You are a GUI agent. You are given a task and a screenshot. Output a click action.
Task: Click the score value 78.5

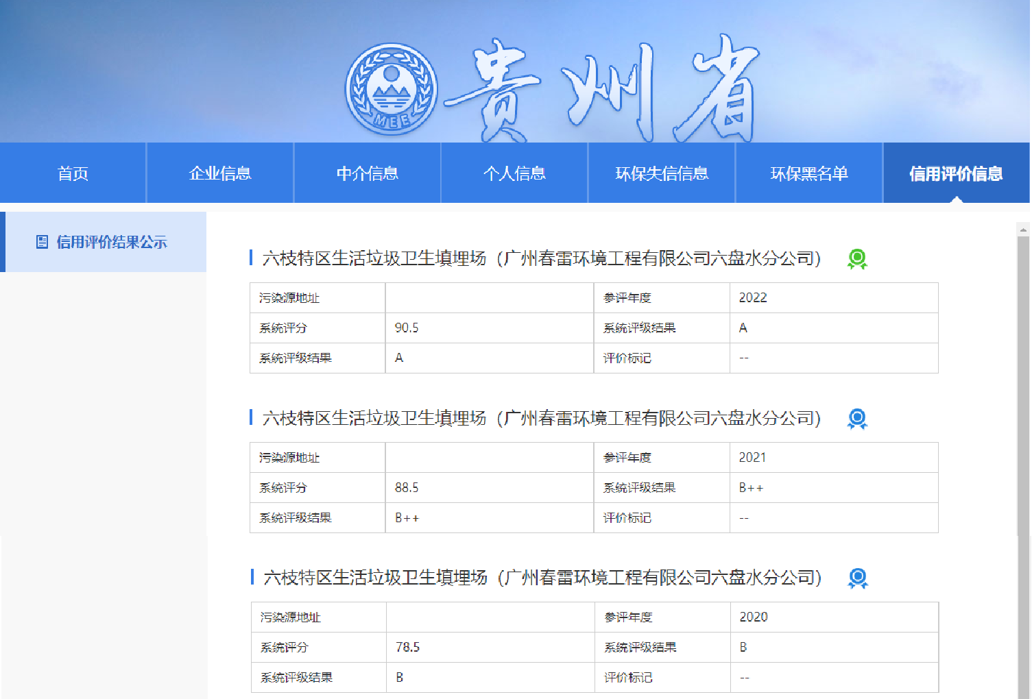407,647
